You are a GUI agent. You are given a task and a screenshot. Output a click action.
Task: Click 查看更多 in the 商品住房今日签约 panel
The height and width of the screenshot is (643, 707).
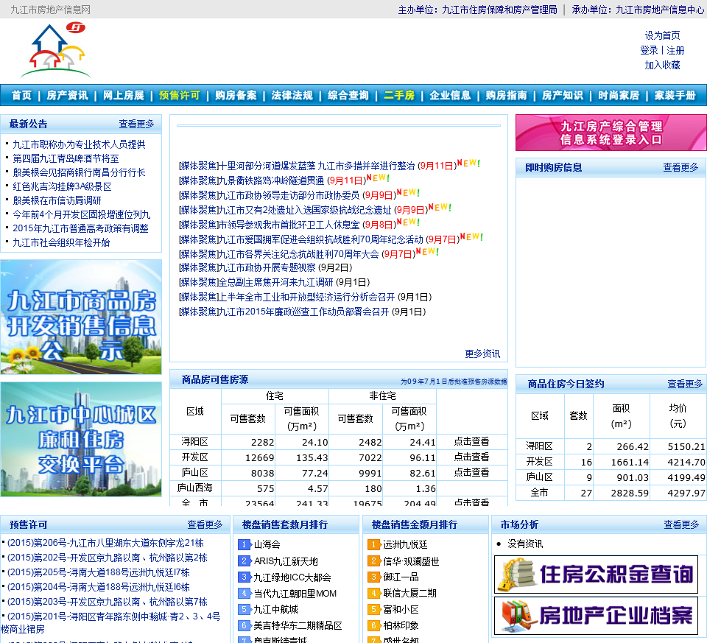click(685, 384)
